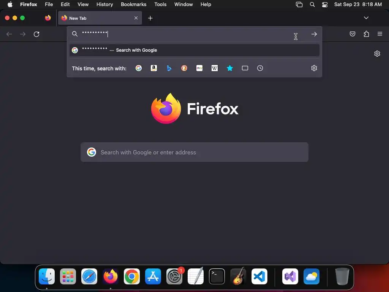Open Control Center in menu bar
The height and width of the screenshot is (292, 389).
(x=325, y=5)
